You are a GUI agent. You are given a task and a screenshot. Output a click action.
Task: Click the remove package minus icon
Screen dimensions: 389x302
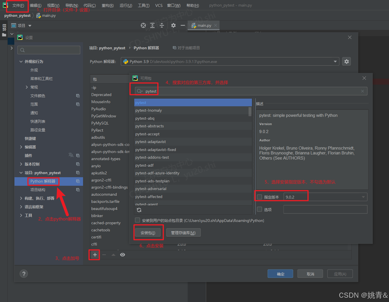click(x=104, y=255)
